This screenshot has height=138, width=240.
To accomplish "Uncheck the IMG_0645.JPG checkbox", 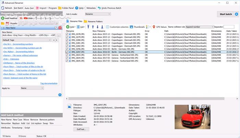I will click(x=67, y=61).
